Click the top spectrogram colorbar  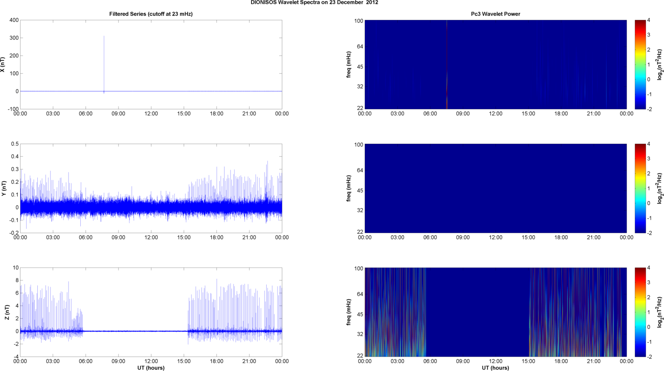click(x=640, y=64)
